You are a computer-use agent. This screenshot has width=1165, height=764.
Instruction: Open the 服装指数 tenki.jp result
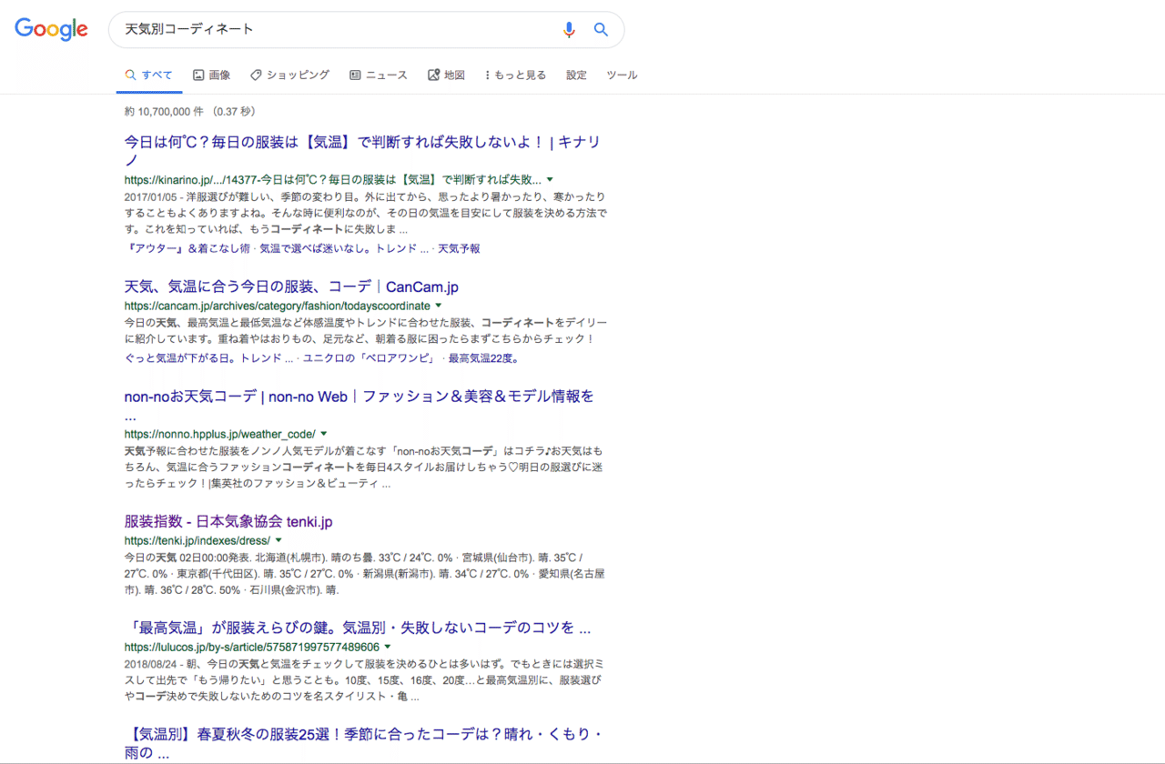pos(228,521)
